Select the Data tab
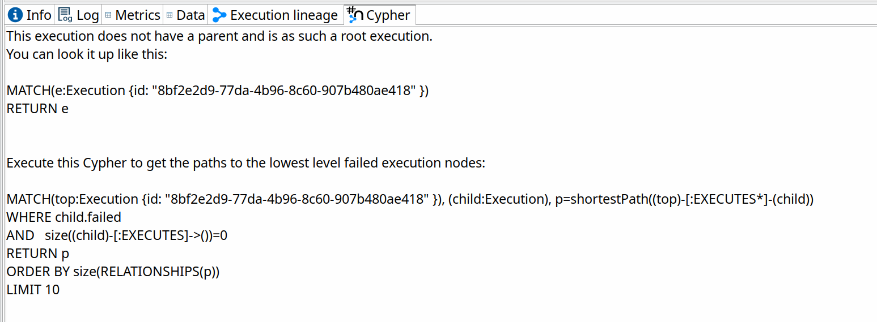The image size is (877, 322). [190, 15]
